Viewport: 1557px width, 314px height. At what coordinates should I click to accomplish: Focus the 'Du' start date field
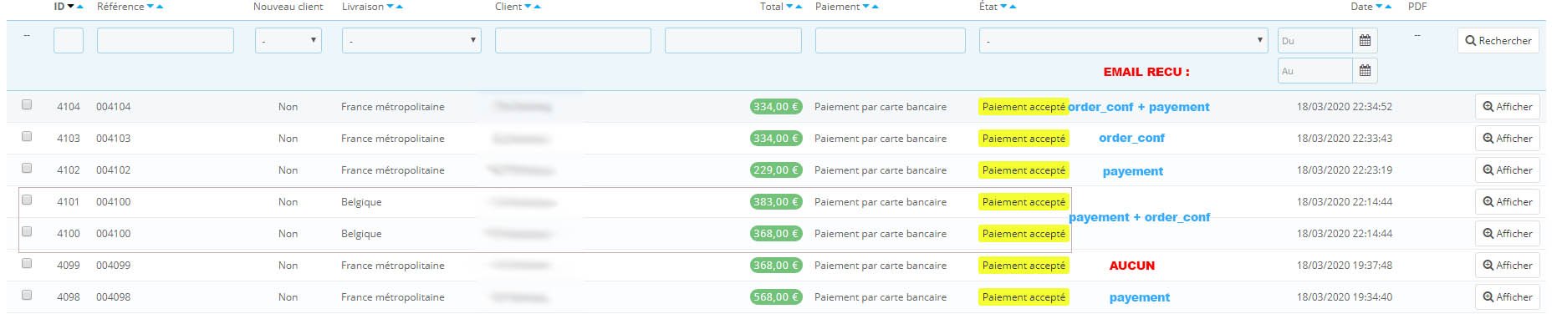pyautogui.click(x=1315, y=40)
